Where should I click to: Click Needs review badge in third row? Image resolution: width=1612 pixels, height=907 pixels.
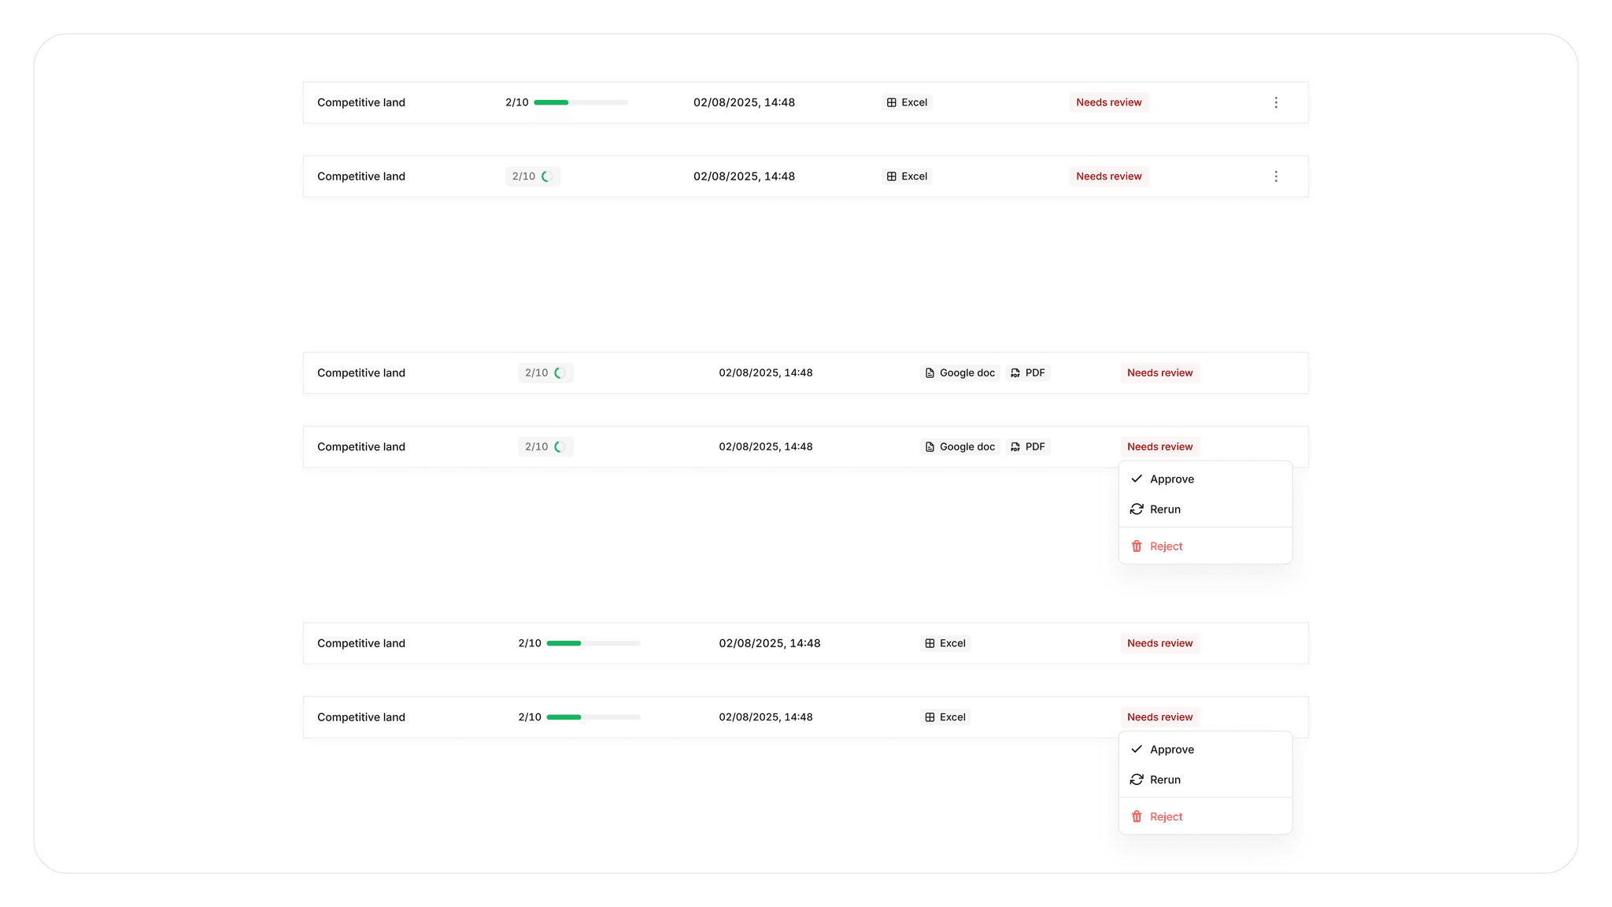click(1159, 373)
